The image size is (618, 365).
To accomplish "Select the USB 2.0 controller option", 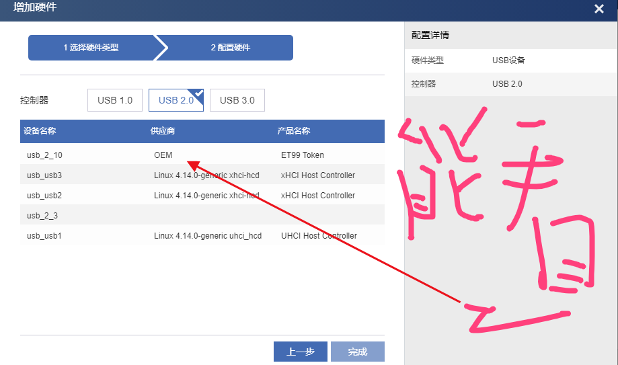I will [x=176, y=100].
